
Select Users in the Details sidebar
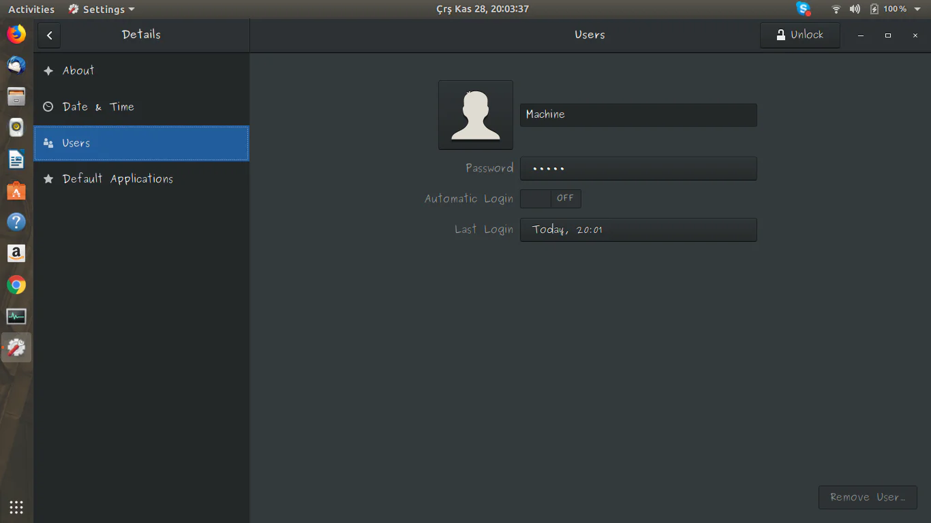pos(142,143)
